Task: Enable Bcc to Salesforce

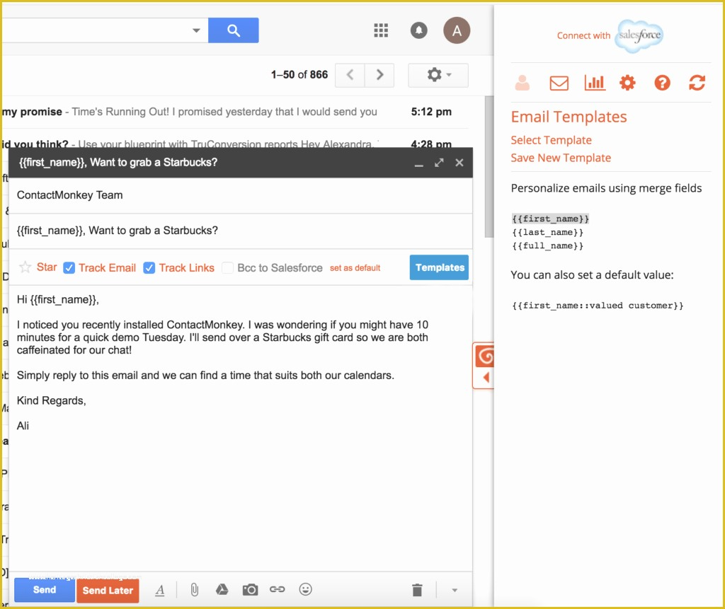Action: click(x=228, y=268)
